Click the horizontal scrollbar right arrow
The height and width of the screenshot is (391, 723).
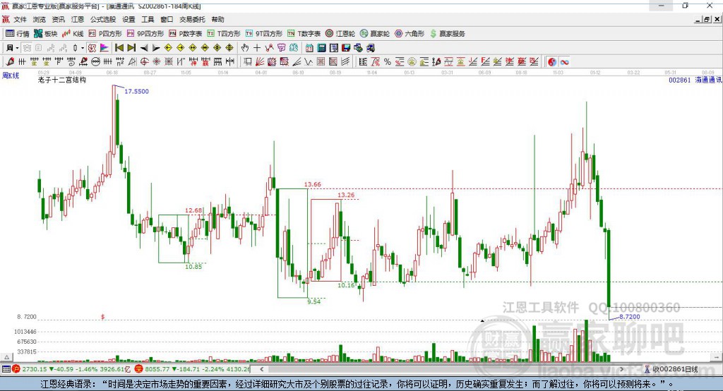[x=621, y=369]
